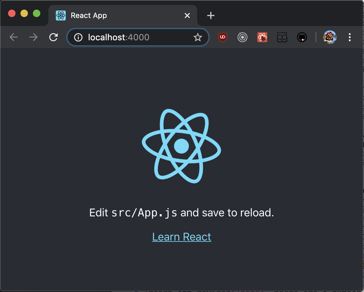The width and height of the screenshot is (364, 292).
Task: Click the 'src/App.js' code text
Action: [144, 213]
